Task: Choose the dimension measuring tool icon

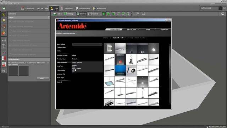Action: pos(4,39)
